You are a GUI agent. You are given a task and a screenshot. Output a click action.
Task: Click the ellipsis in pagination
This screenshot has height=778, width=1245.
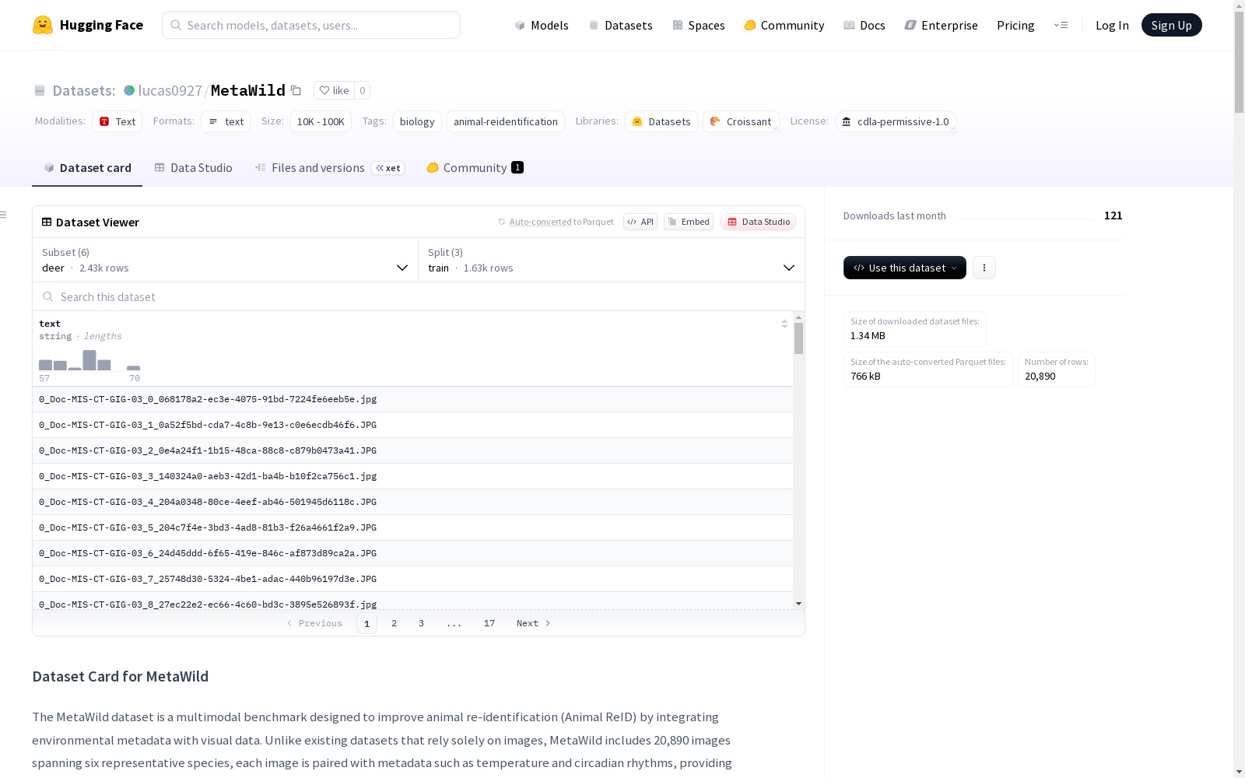tap(454, 623)
